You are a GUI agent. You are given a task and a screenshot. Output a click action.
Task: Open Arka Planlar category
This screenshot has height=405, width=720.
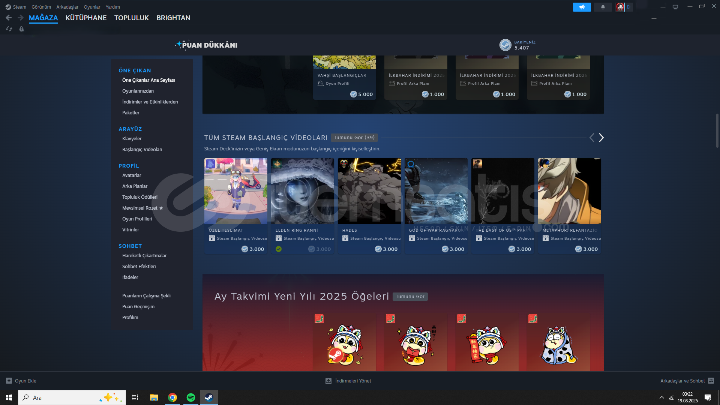click(x=135, y=186)
